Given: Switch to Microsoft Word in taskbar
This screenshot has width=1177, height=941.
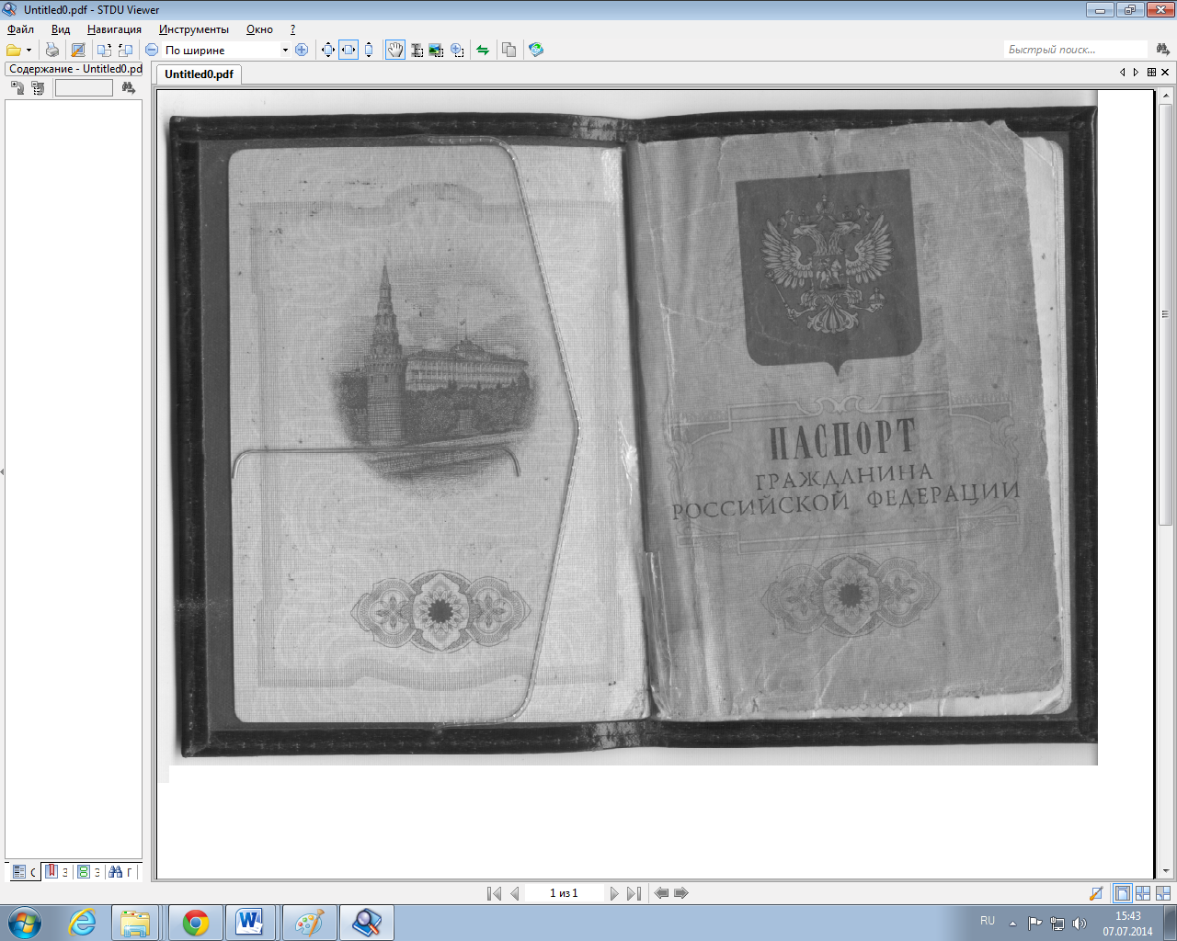Looking at the screenshot, I should click(x=249, y=923).
